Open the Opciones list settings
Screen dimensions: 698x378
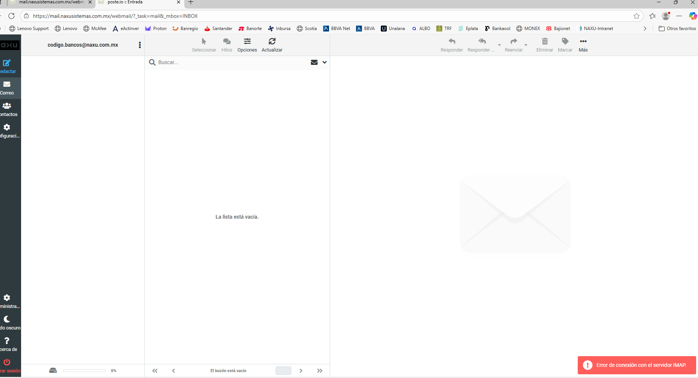click(x=247, y=42)
